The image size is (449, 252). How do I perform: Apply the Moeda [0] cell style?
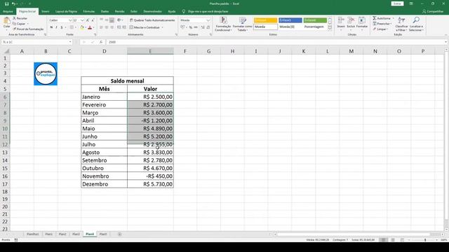tap(290, 27)
